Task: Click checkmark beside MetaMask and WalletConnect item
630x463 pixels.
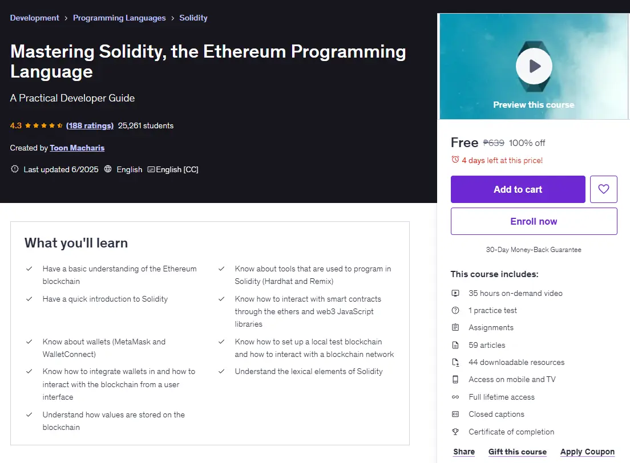Action: pos(29,342)
